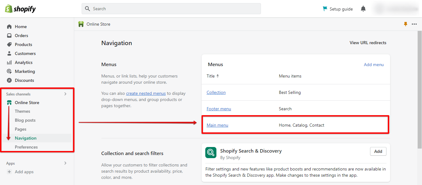
Task: Open the Main menu link
Action: 217,125
